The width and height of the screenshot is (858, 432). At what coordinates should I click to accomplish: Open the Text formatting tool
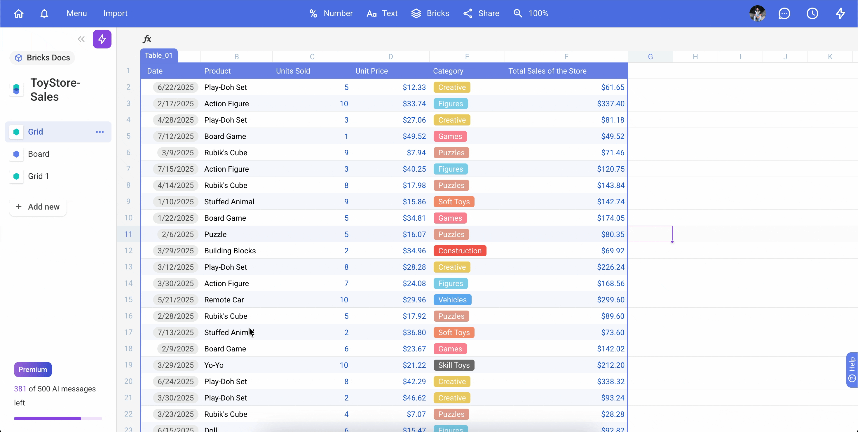(382, 13)
